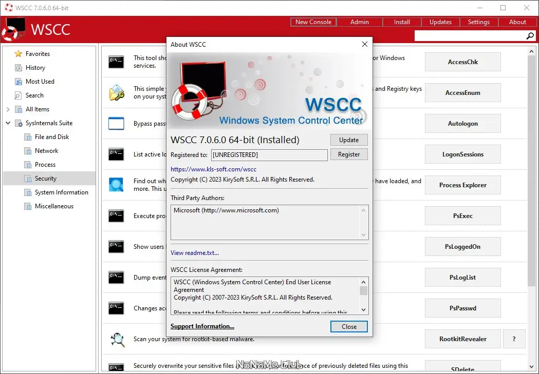
Task: Click the RootkitRevealer detective icon
Action: point(117,339)
